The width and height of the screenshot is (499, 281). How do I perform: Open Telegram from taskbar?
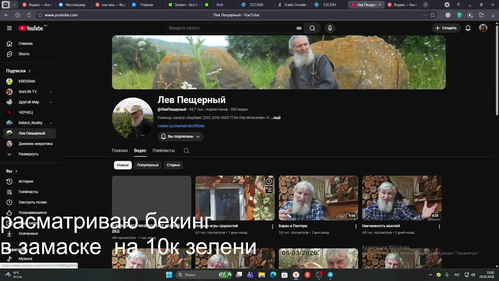click(x=330, y=275)
